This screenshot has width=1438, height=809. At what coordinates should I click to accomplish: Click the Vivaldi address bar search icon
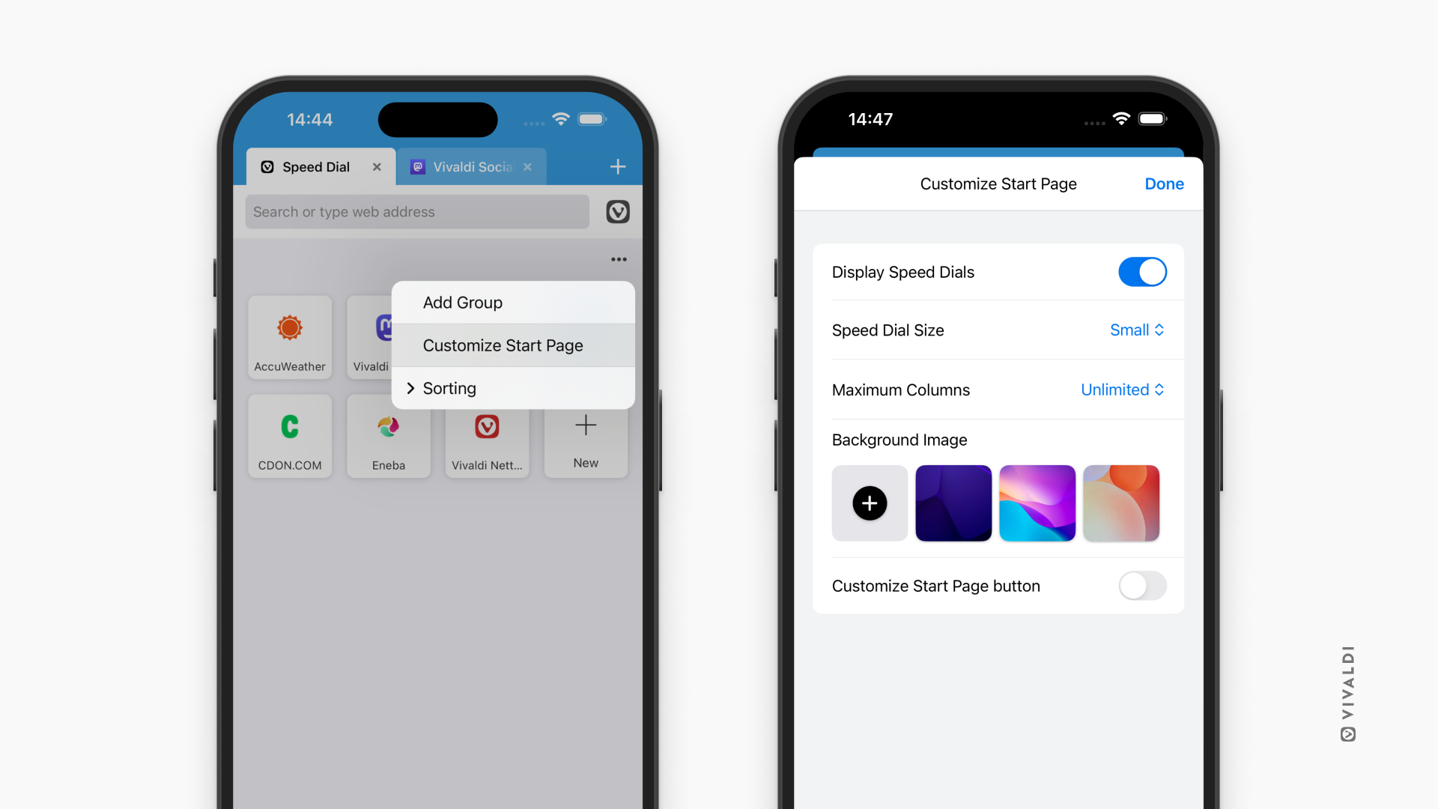(616, 210)
